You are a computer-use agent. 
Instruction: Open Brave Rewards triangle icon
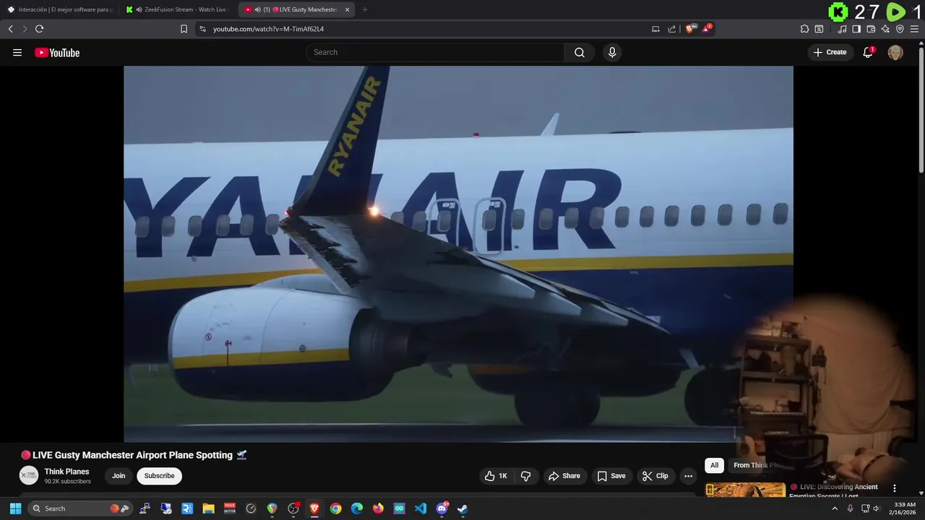point(707,29)
